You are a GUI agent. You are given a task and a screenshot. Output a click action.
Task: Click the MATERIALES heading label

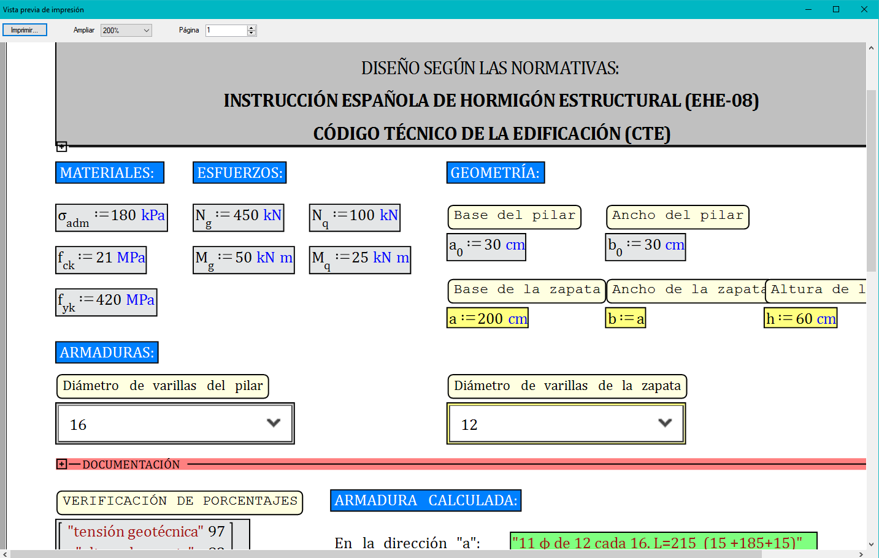point(109,173)
